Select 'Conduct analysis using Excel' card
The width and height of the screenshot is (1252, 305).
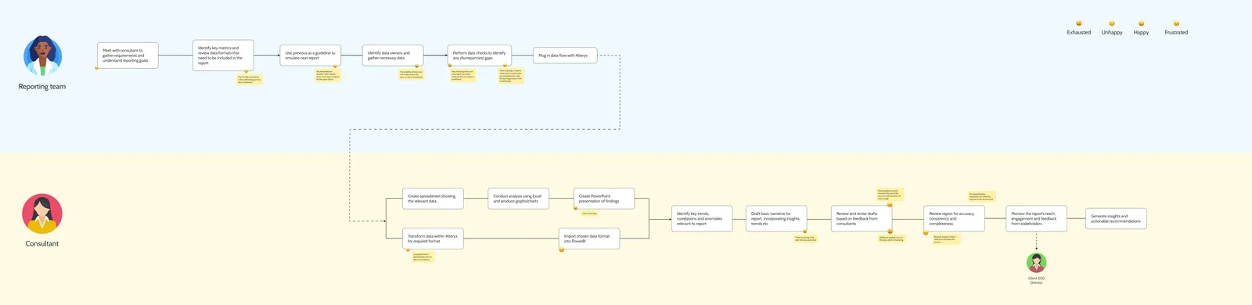click(x=519, y=199)
